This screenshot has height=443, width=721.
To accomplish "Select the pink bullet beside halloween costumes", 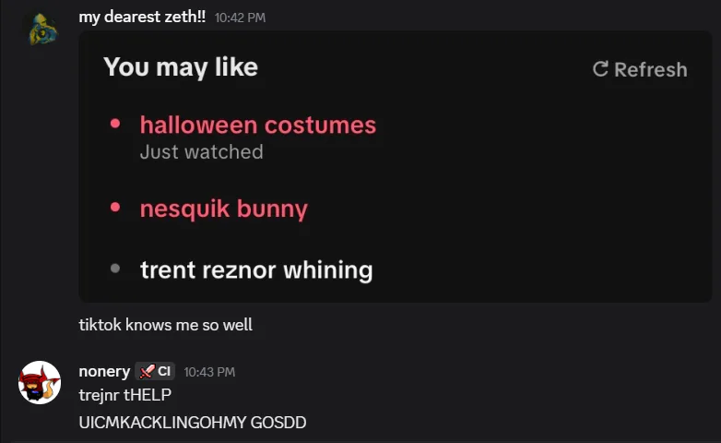I will pos(115,124).
